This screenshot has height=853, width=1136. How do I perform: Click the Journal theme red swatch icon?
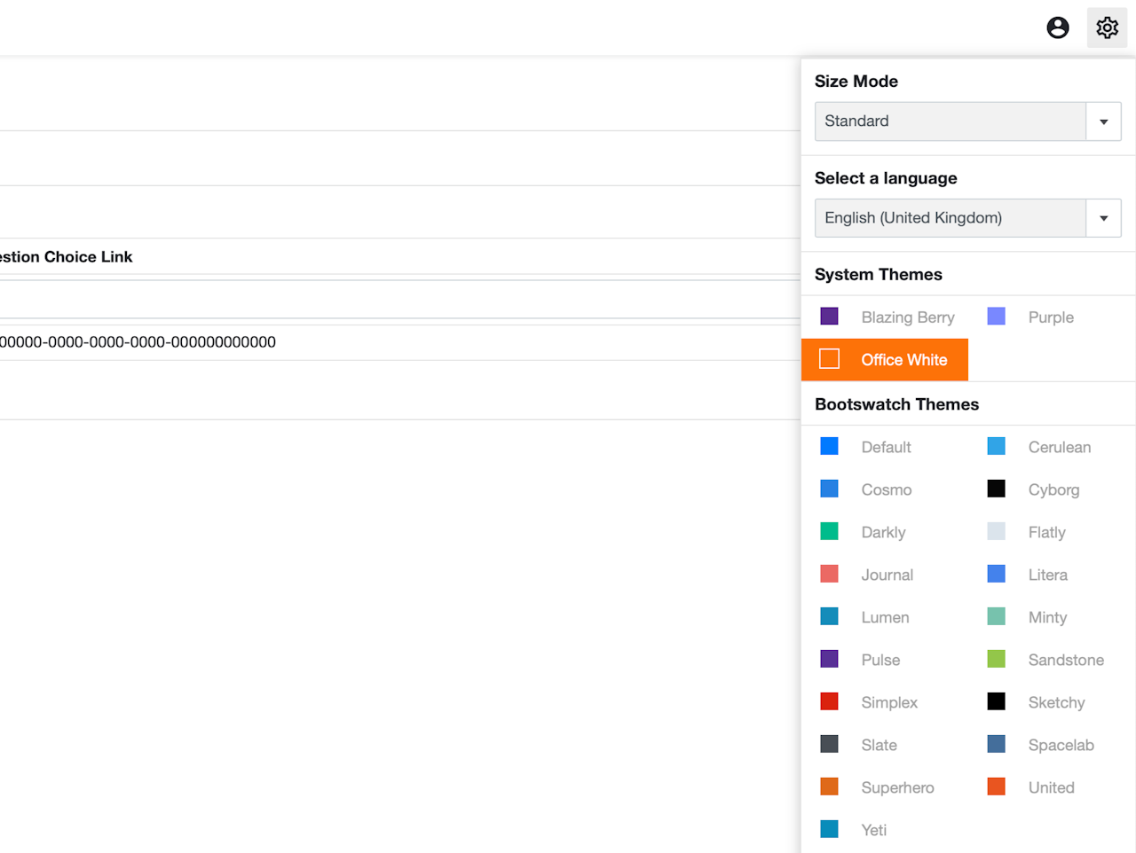tap(829, 574)
